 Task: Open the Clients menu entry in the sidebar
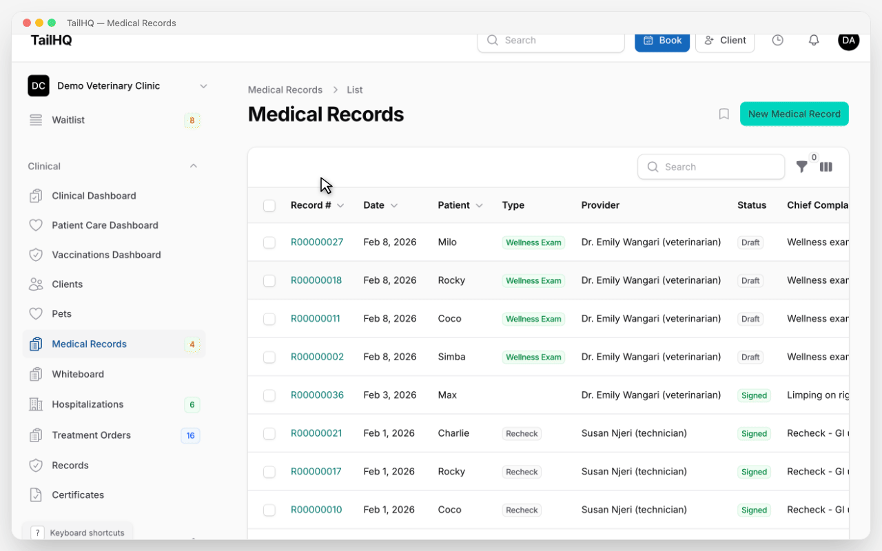[x=67, y=284]
